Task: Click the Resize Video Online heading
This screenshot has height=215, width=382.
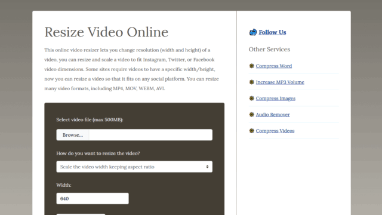Action: [106, 32]
